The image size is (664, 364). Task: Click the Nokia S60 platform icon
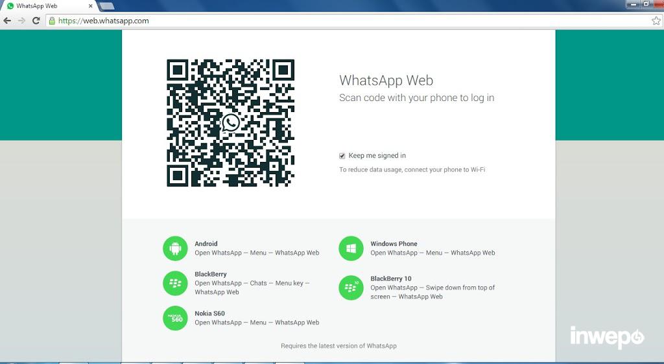coord(175,318)
